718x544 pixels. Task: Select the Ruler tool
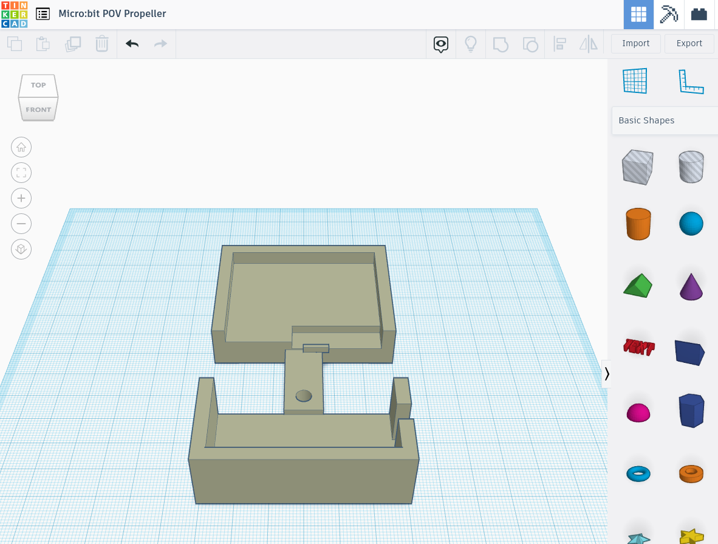pos(691,81)
